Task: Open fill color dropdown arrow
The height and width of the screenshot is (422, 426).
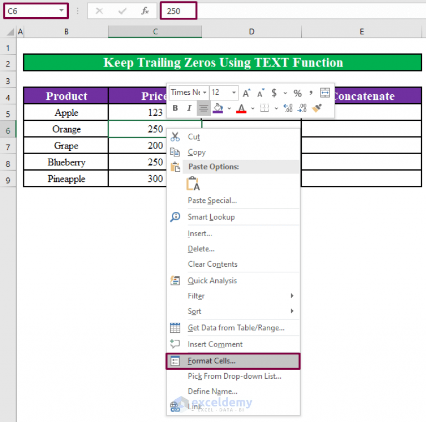Action: click(x=229, y=108)
